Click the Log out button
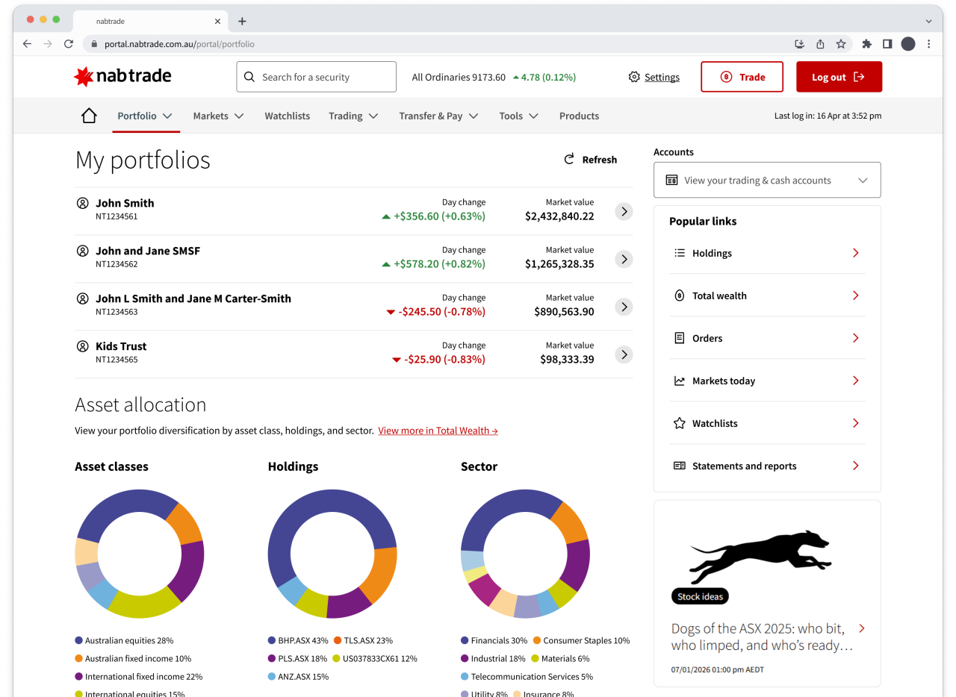This screenshot has height=697, width=956. [x=839, y=77]
